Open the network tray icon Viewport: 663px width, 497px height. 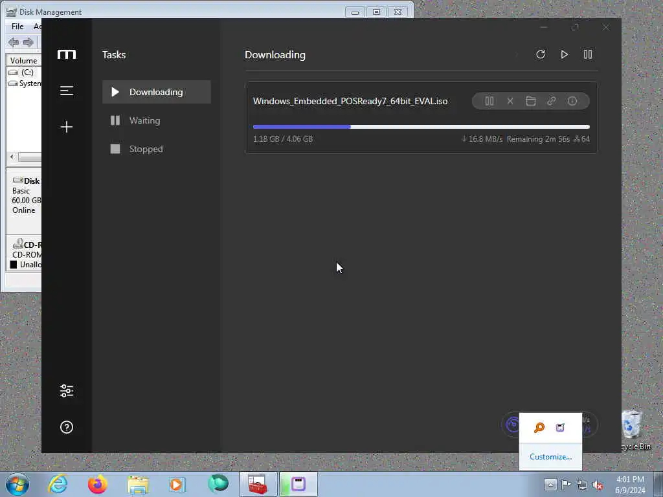[582, 485]
